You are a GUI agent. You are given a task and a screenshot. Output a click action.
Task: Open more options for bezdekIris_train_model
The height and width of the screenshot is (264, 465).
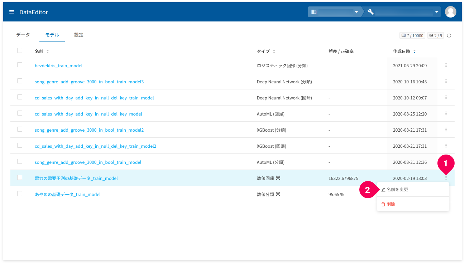coord(446,65)
